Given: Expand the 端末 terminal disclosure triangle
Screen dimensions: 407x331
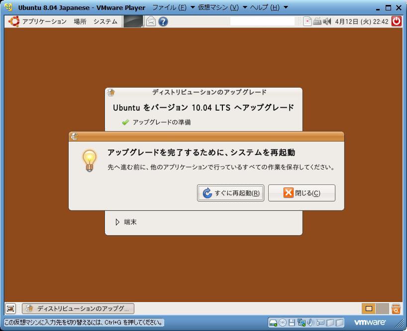Looking at the screenshot, I should tap(117, 222).
